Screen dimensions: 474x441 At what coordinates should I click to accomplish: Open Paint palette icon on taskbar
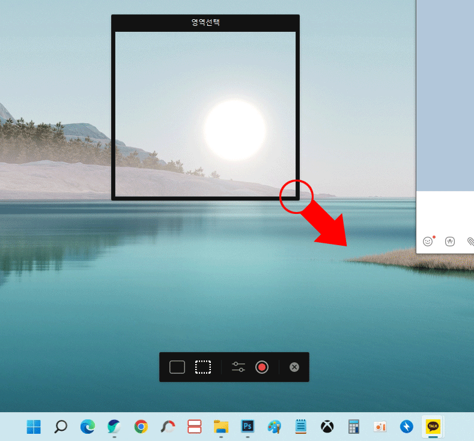[274, 427]
